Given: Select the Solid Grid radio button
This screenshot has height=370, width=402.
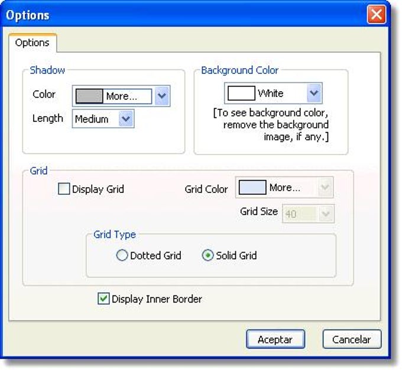Looking at the screenshot, I should [x=208, y=255].
